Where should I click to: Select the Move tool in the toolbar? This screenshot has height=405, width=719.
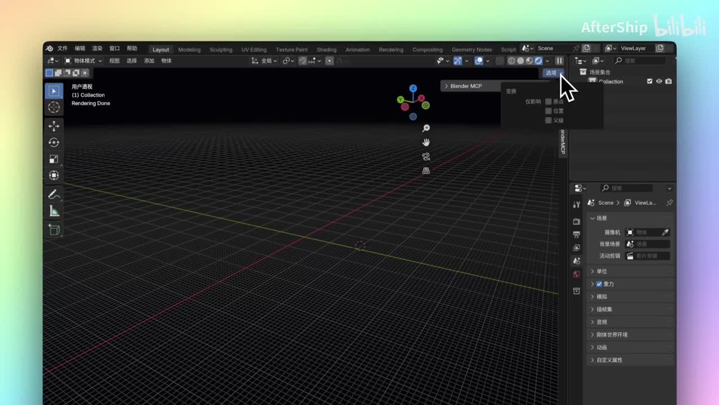pos(54,126)
